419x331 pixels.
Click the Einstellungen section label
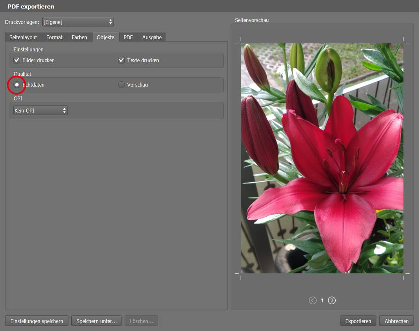[x=28, y=50]
